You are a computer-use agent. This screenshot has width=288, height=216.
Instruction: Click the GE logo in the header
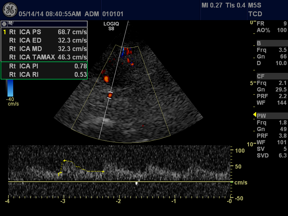point(10,10)
